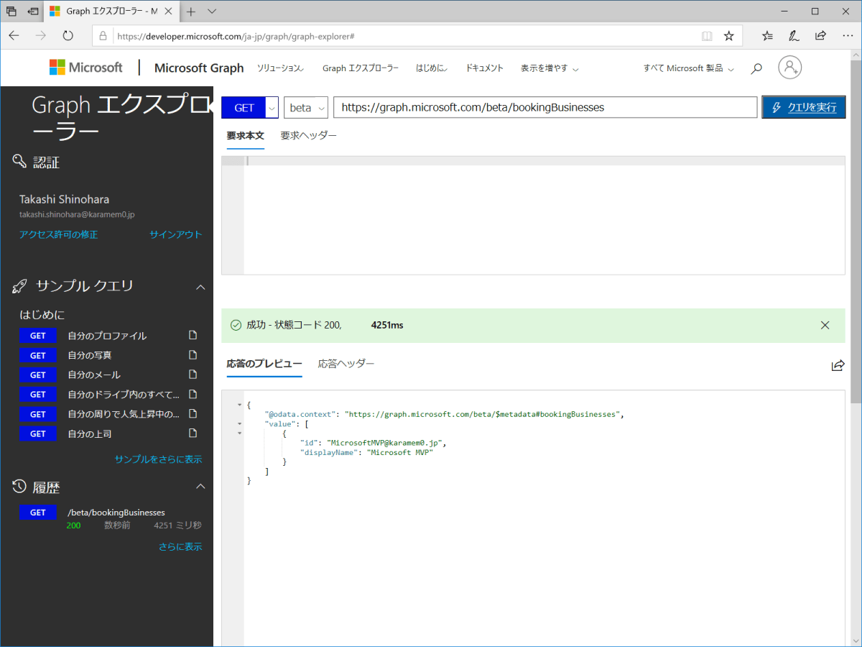Screen dimensions: 862x647
Task: Click the document icon beside 自分の周りで人気上昇中の
Action: coord(193,414)
